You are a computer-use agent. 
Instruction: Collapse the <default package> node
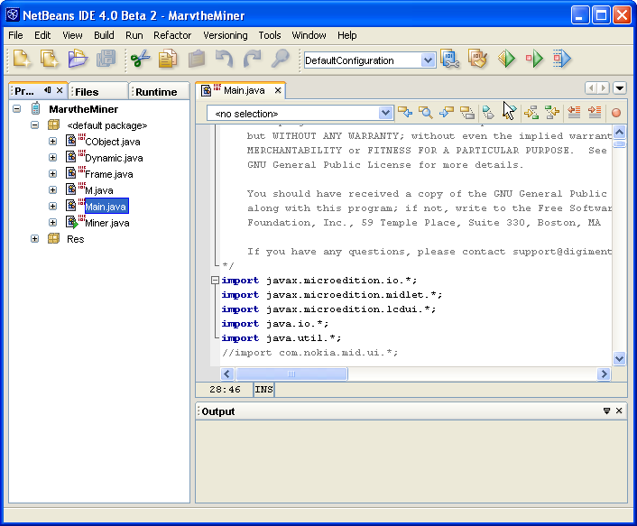pos(34,125)
